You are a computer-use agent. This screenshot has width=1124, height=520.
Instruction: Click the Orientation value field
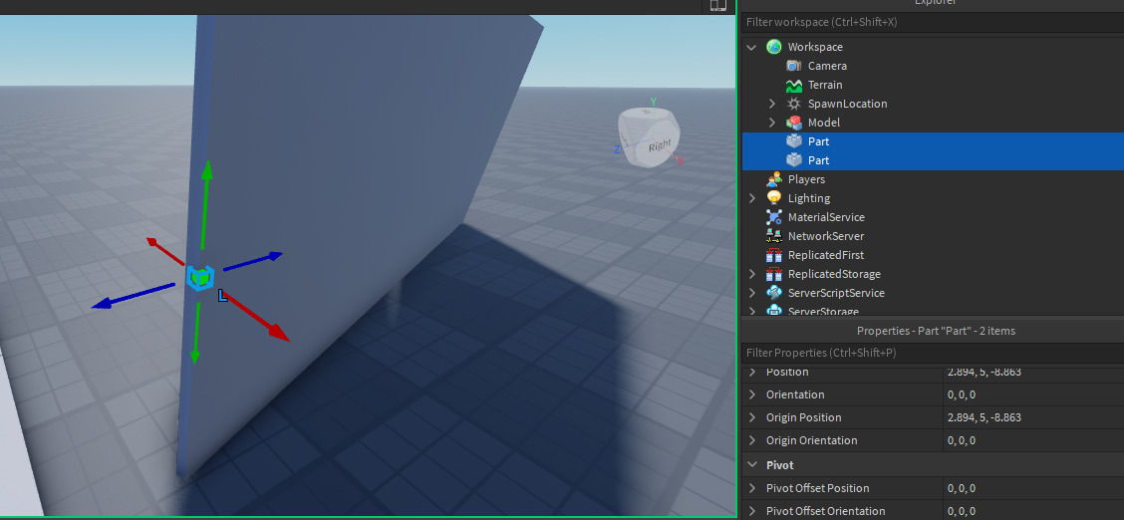click(x=1033, y=394)
